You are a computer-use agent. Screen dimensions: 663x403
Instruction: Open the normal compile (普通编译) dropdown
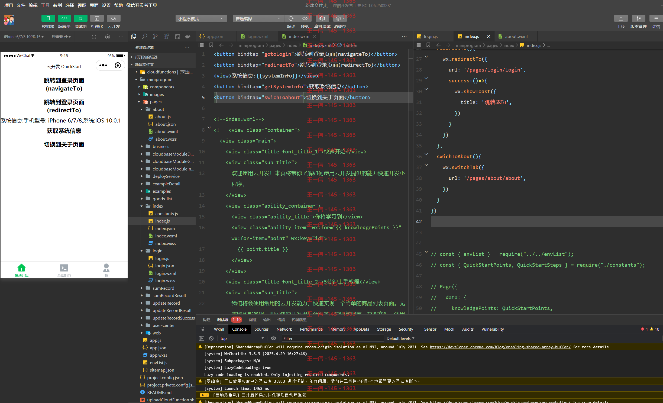click(258, 18)
